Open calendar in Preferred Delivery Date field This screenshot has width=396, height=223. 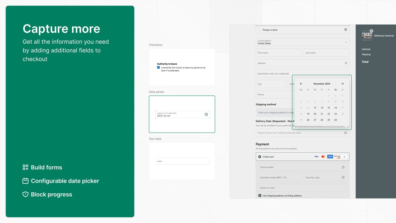tap(346, 133)
